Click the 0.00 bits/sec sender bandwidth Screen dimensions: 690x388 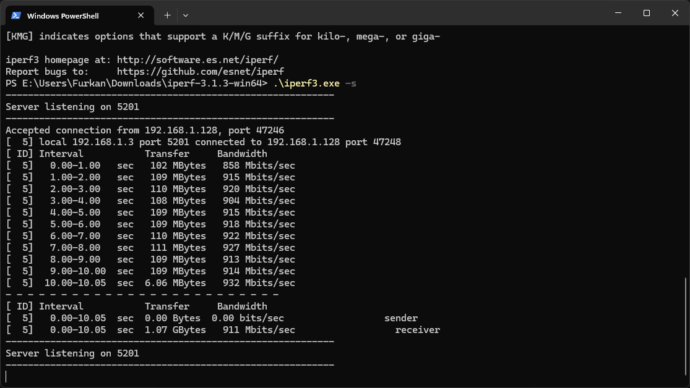coord(248,318)
